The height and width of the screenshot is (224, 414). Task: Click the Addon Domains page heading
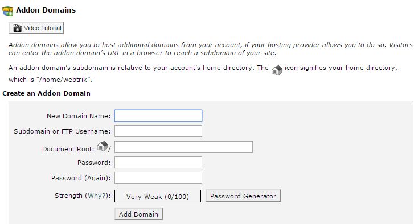pyautogui.click(x=46, y=10)
